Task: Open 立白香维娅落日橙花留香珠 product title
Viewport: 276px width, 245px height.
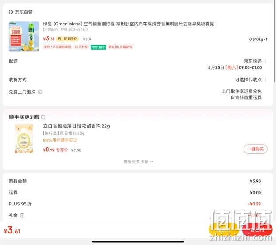Action: click(76, 126)
